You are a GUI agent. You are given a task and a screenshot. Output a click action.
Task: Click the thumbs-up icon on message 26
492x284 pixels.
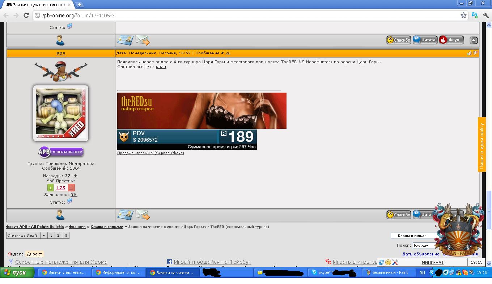pyautogui.click(x=469, y=53)
